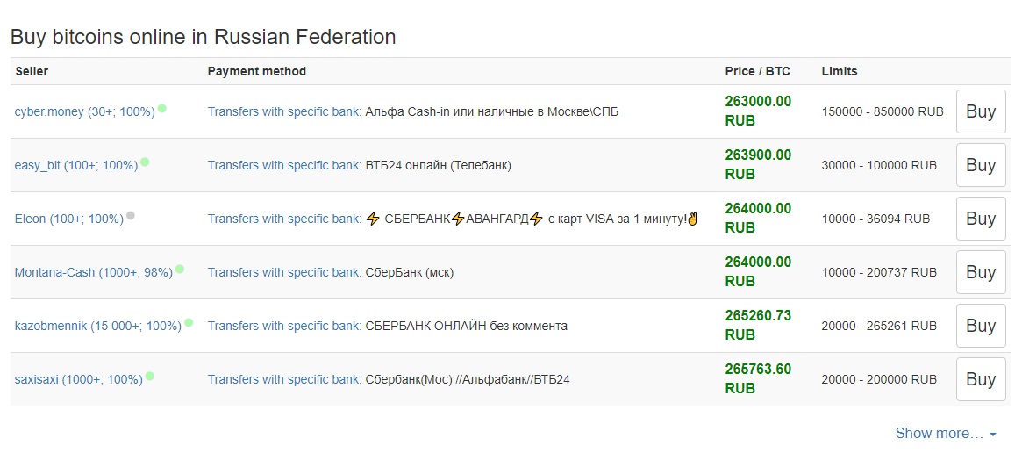This screenshot has width=1022, height=460.
Task: Open saxisaxi seller profile
Action: point(78,379)
